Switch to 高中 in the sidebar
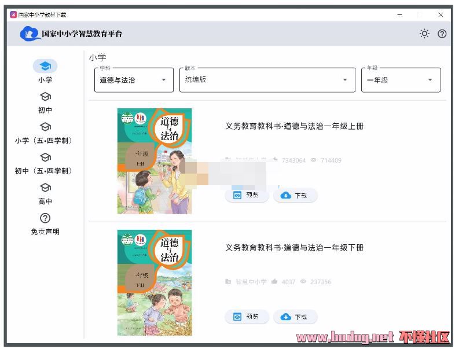The width and height of the screenshot is (455, 349). coord(45,194)
